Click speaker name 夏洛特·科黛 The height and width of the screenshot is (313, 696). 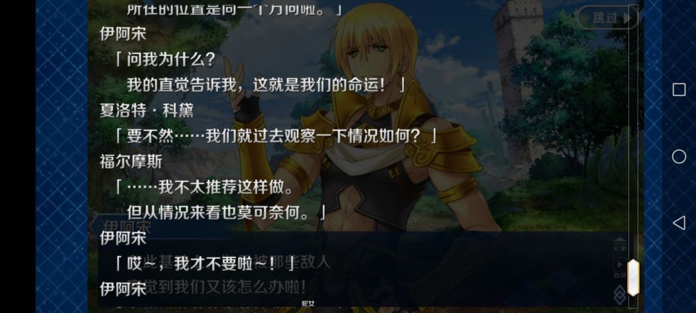coord(147,110)
